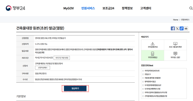Image resolution: width=193 pixels, height=101 pixels.
Task: Open 프로그램 설치 확인 monitor shortcut
Action: click(x=176, y=45)
